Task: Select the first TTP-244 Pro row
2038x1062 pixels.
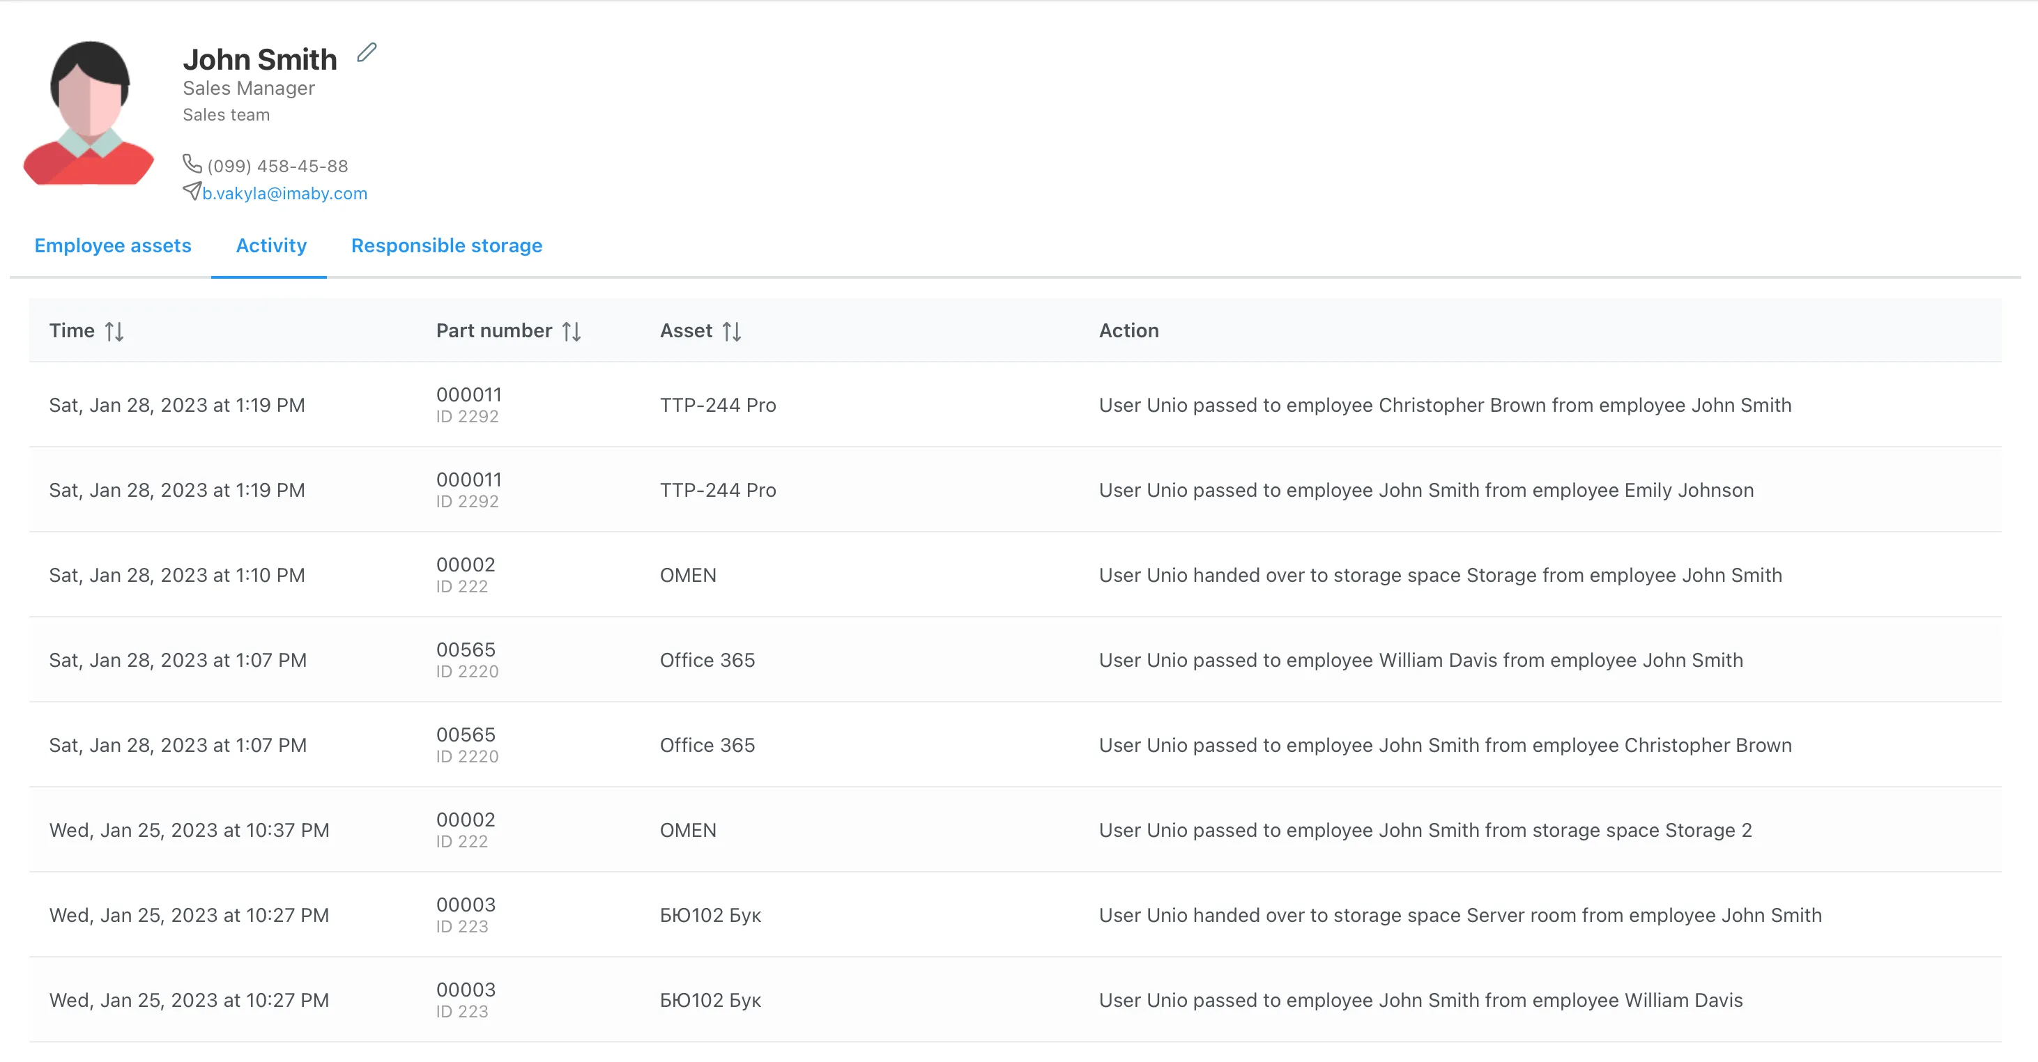Action: click(x=718, y=405)
